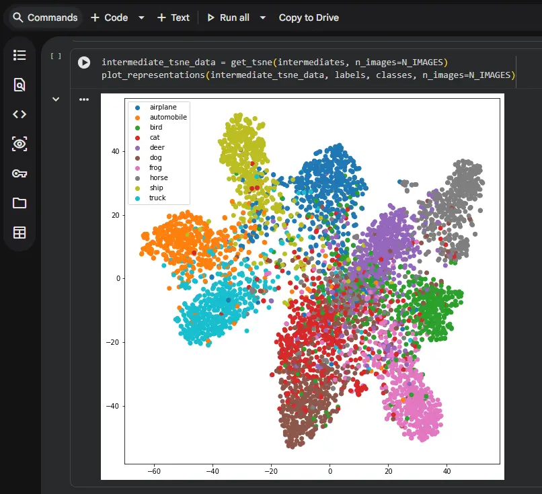Click the cell execution count brackets
Image resolution: width=542 pixels, height=494 pixels.
[56, 56]
